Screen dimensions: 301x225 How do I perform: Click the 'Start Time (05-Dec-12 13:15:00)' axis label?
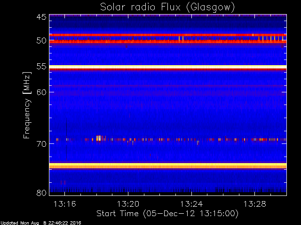pyautogui.click(x=167, y=214)
